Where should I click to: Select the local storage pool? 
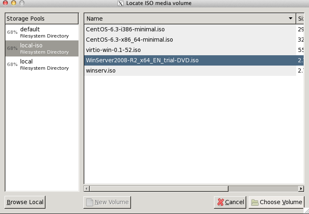click(x=42, y=64)
